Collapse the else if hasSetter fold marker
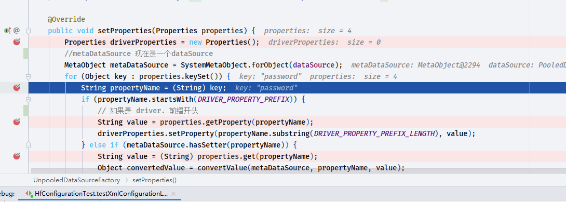566x202 pixels. pos(29,145)
